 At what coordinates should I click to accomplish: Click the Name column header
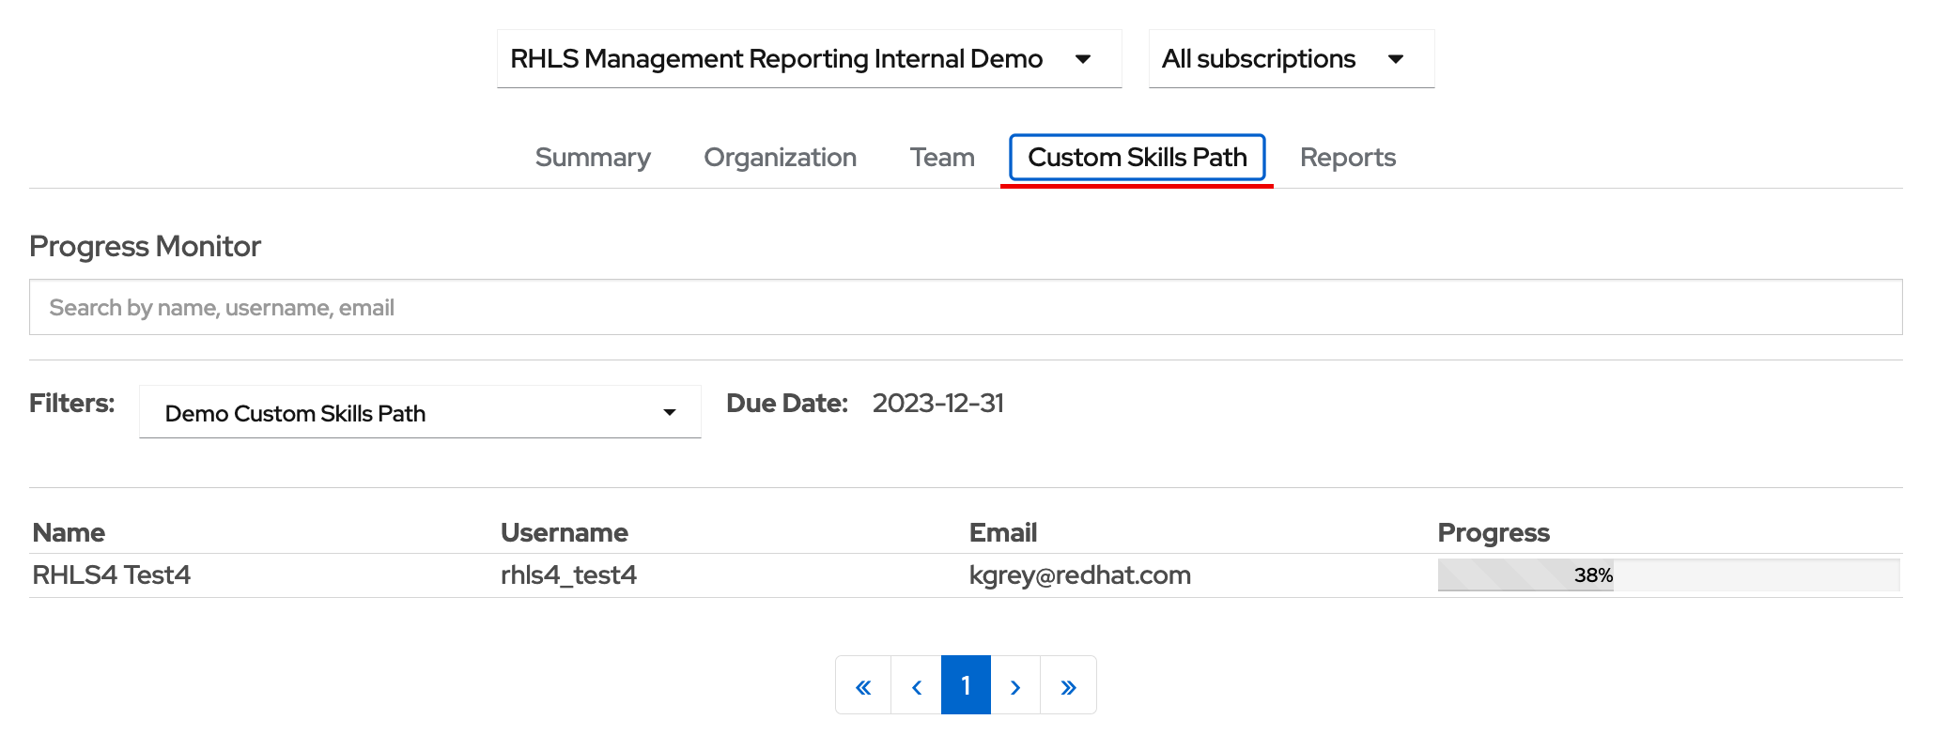tap(69, 533)
